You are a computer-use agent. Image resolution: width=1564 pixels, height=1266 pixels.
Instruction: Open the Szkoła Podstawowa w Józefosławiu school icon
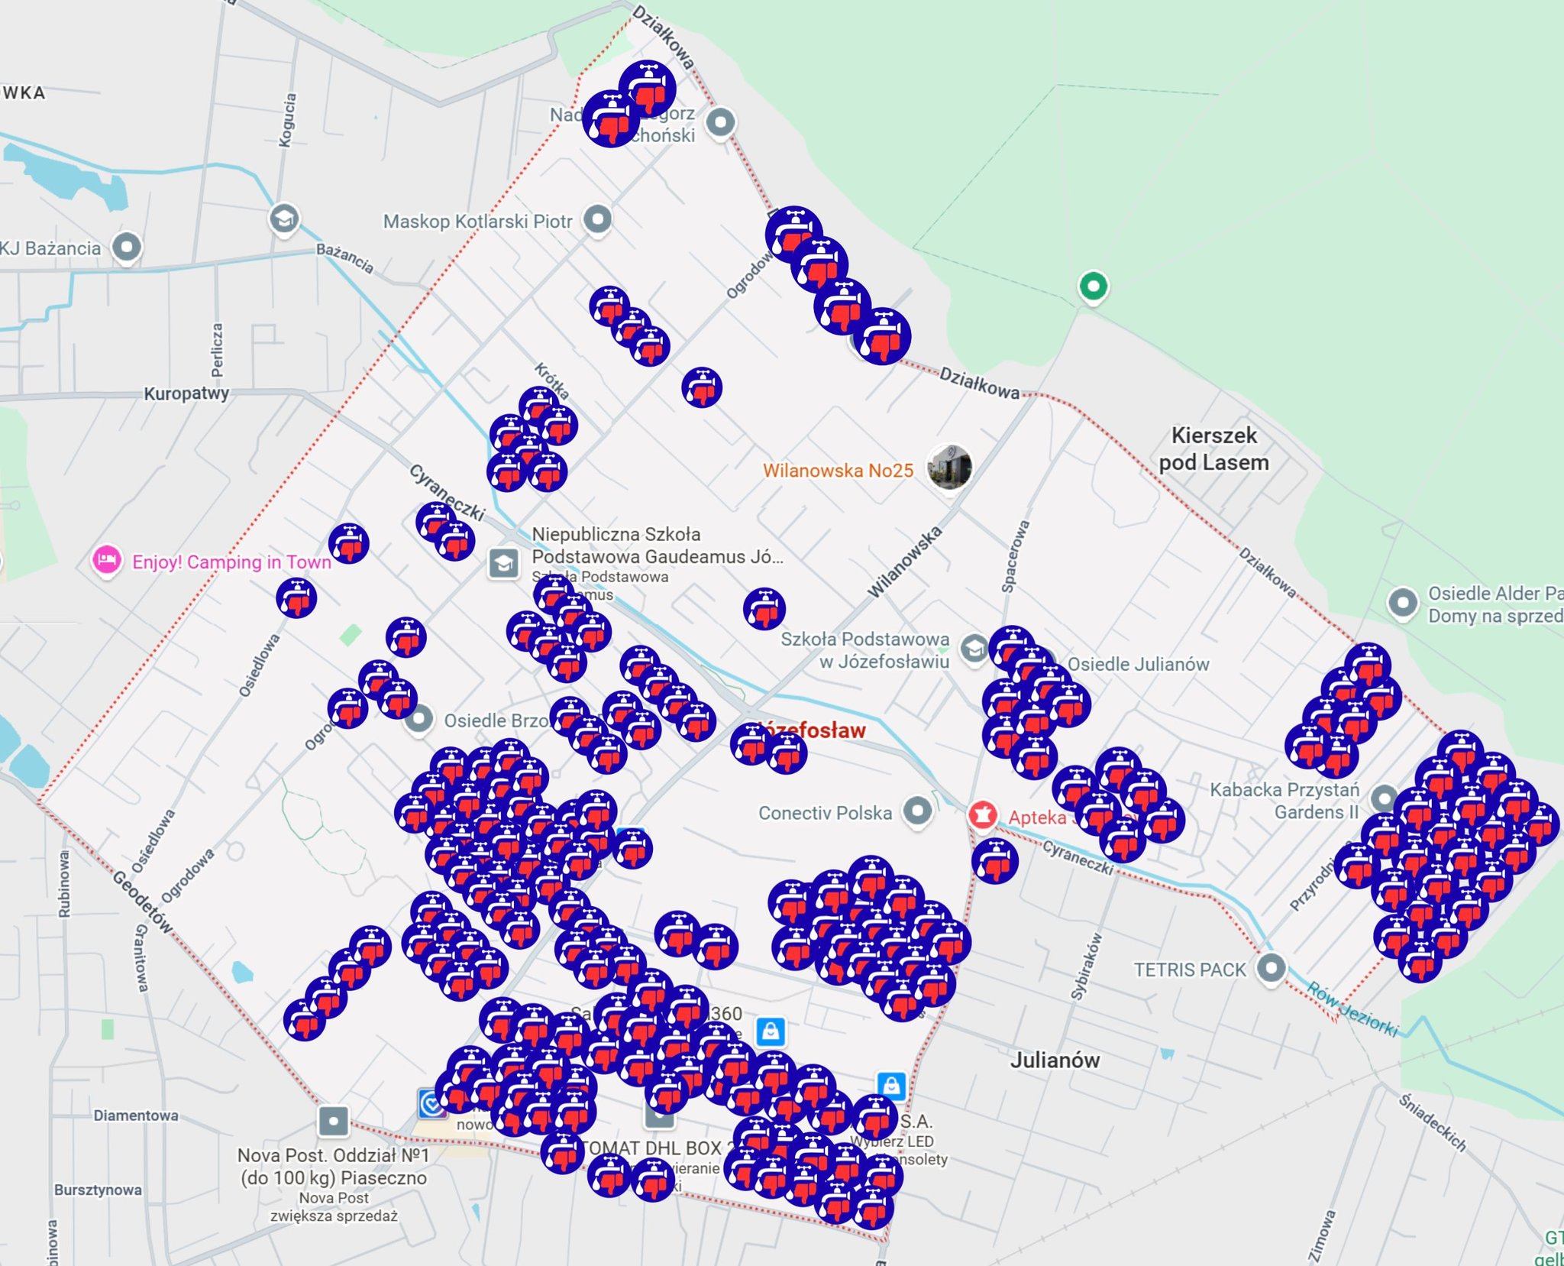pos(974,649)
